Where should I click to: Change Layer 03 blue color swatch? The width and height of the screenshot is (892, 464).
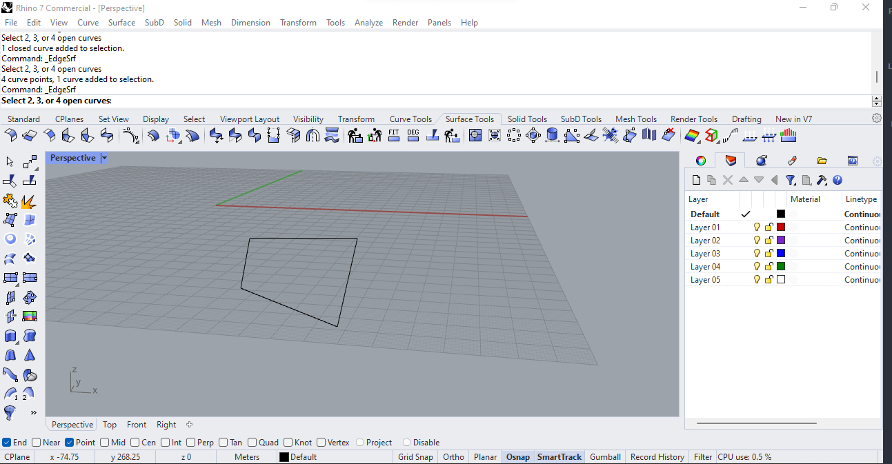pos(781,253)
